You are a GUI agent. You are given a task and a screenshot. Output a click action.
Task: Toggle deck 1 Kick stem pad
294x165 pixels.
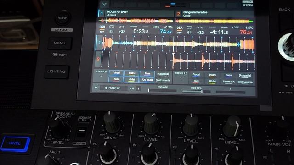click(x=116, y=79)
